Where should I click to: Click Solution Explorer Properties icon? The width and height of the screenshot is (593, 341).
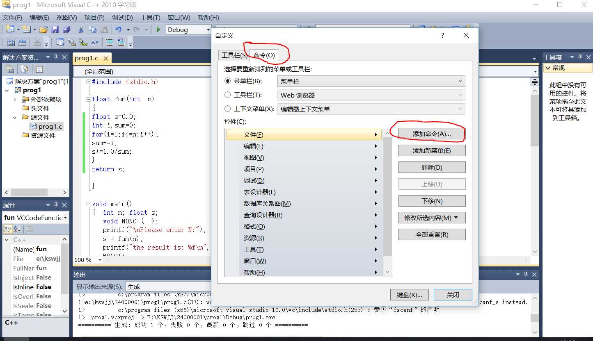point(10,69)
